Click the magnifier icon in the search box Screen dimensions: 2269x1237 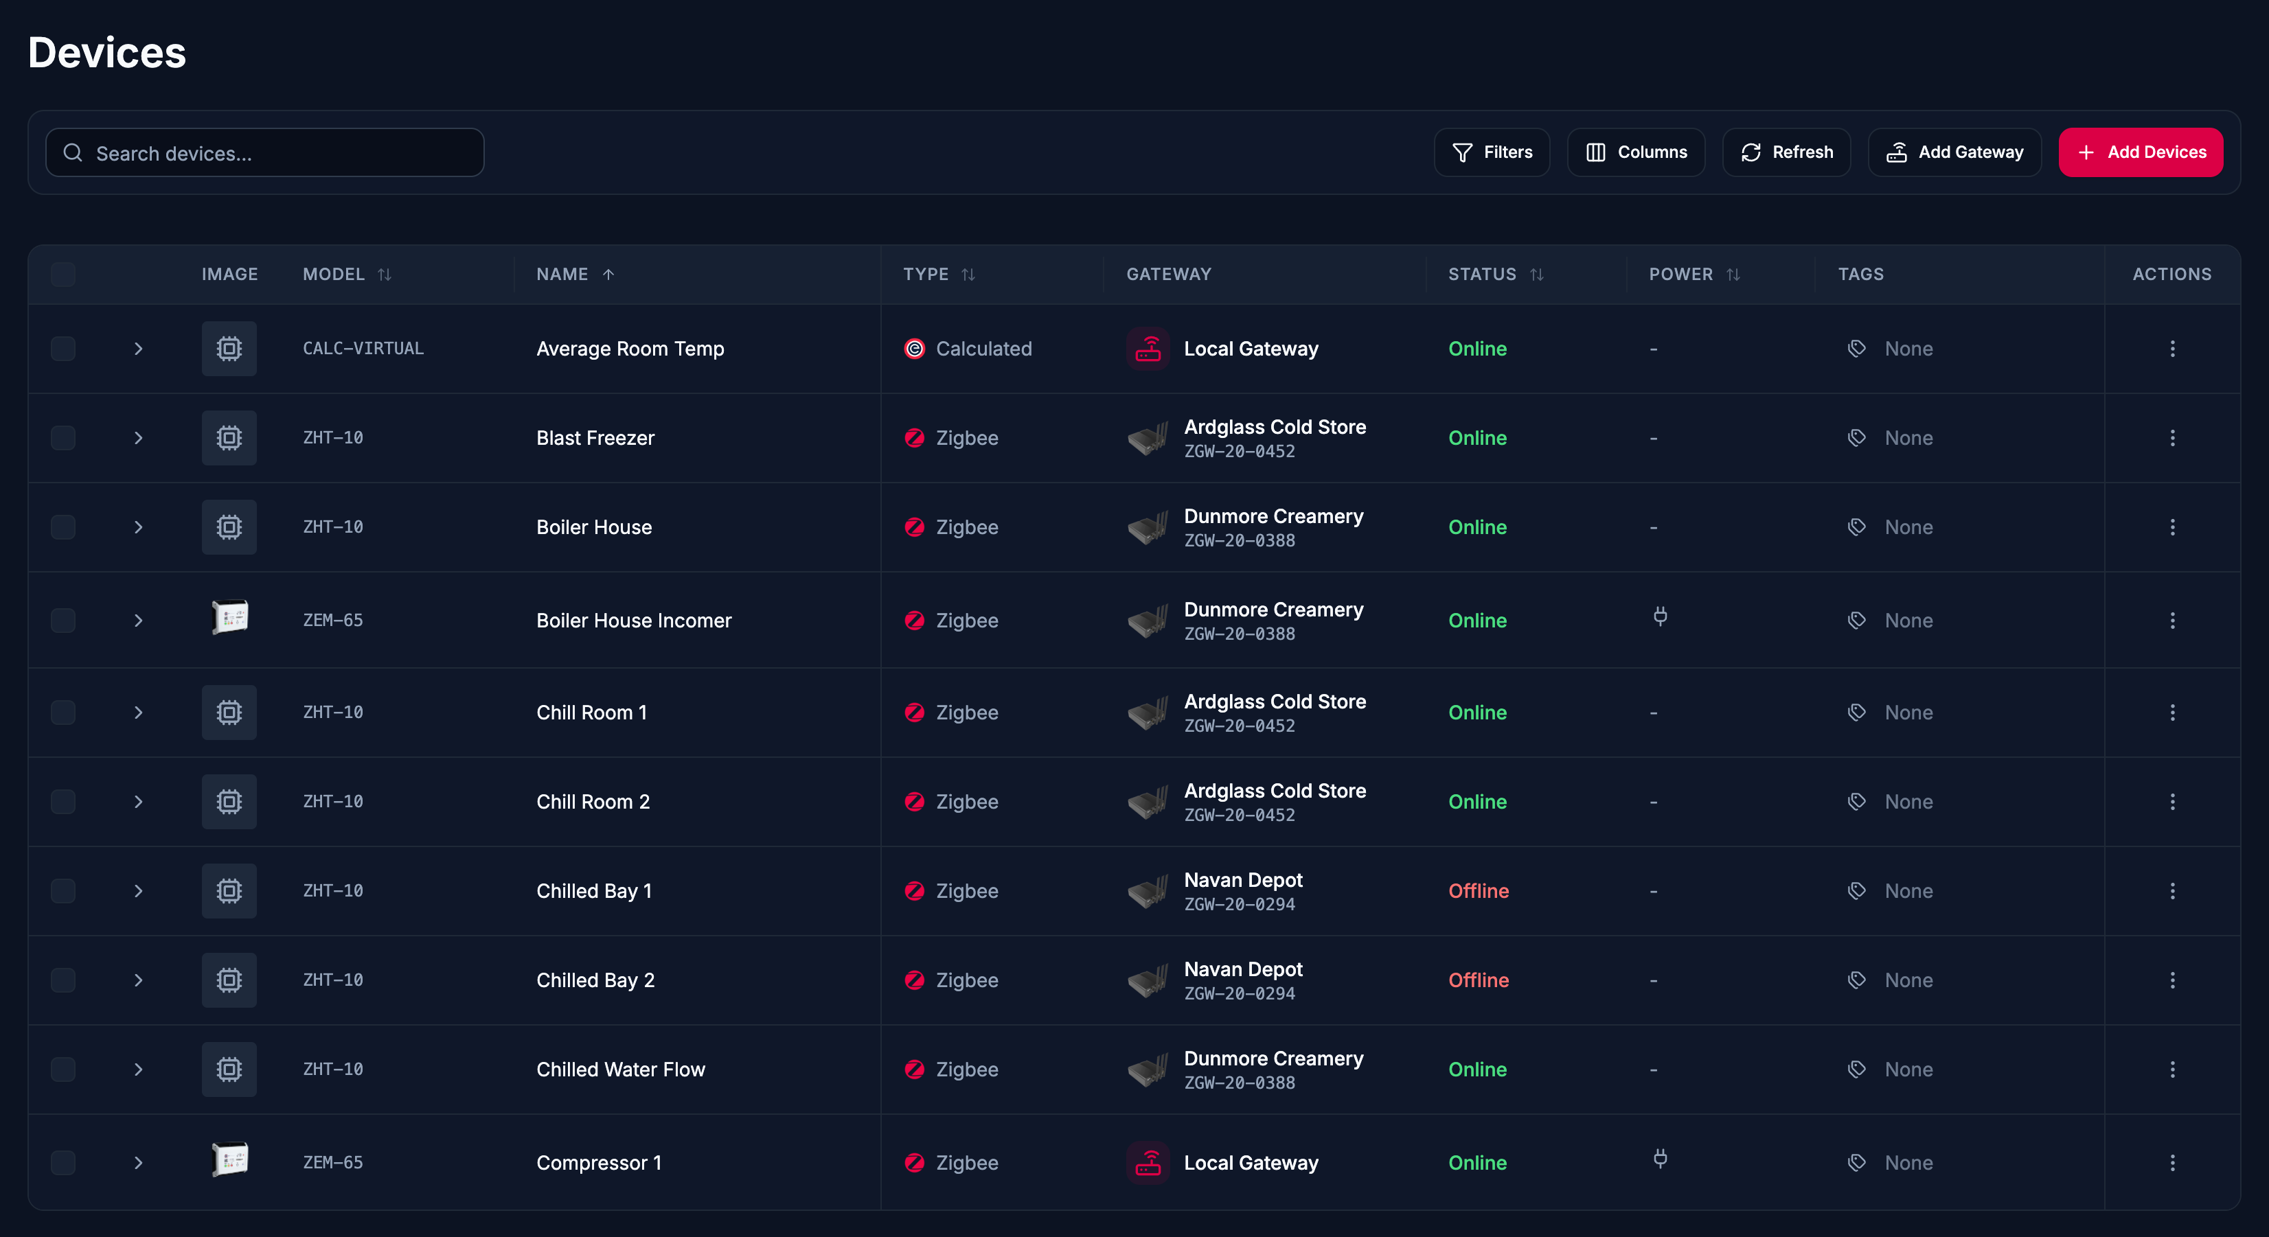click(73, 153)
